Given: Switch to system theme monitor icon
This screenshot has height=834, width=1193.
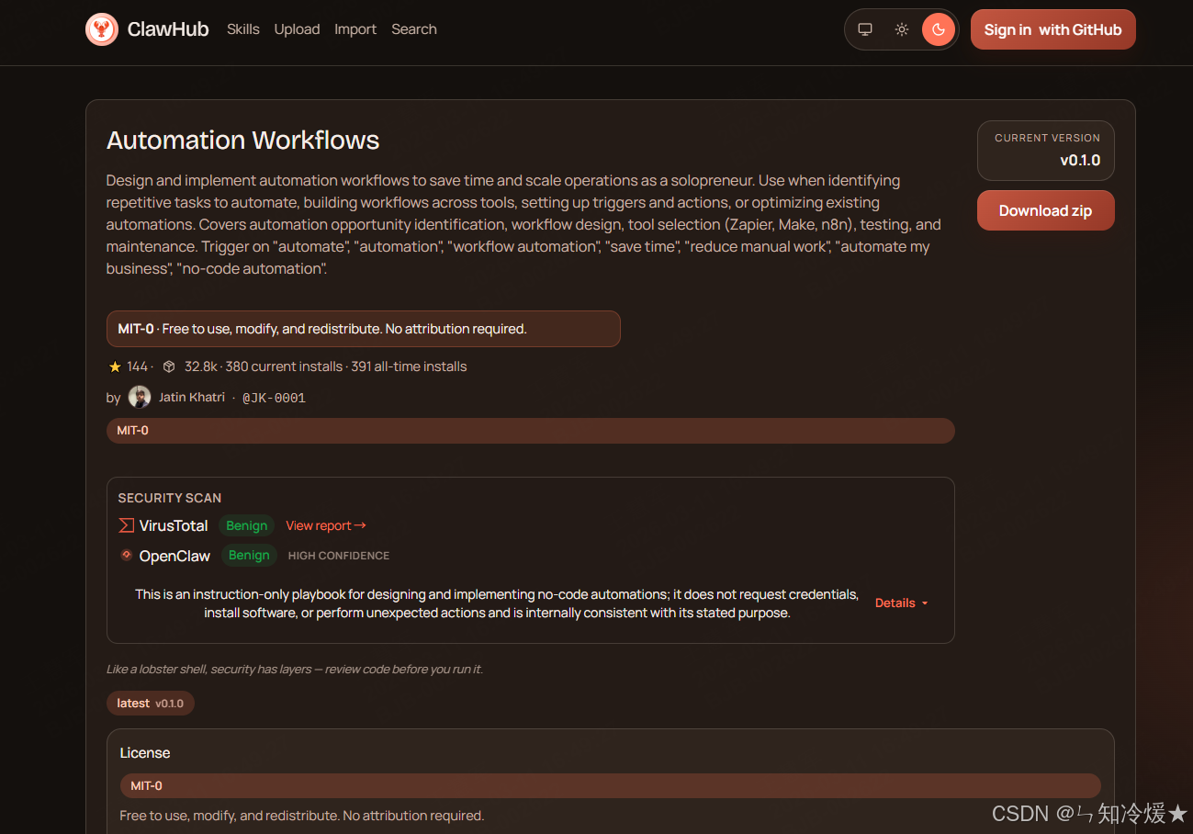Looking at the screenshot, I should click(x=865, y=29).
